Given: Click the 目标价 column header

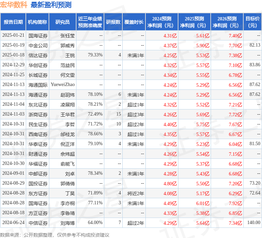Looking at the screenshot, I should [252, 22].
